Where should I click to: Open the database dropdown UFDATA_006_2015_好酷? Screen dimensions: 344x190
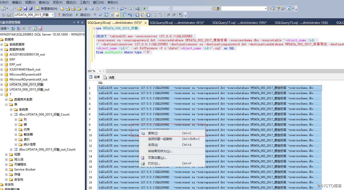click(x=52, y=15)
